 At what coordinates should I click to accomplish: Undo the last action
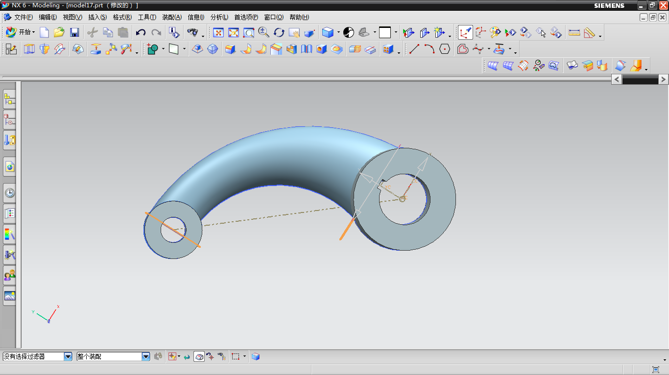pos(141,33)
